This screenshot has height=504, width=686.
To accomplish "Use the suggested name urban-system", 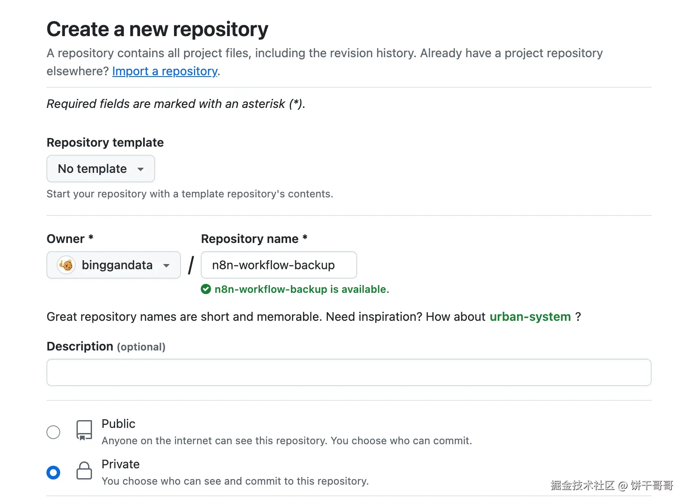I will click(x=530, y=317).
